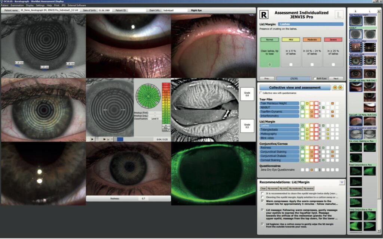Open Tear Meniscus Height assessment
Screen dimensions: 383x239
tap(279, 103)
